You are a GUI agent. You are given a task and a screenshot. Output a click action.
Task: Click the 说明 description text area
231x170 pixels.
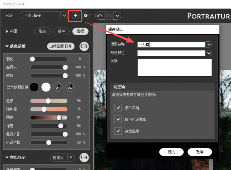(x=175, y=67)
